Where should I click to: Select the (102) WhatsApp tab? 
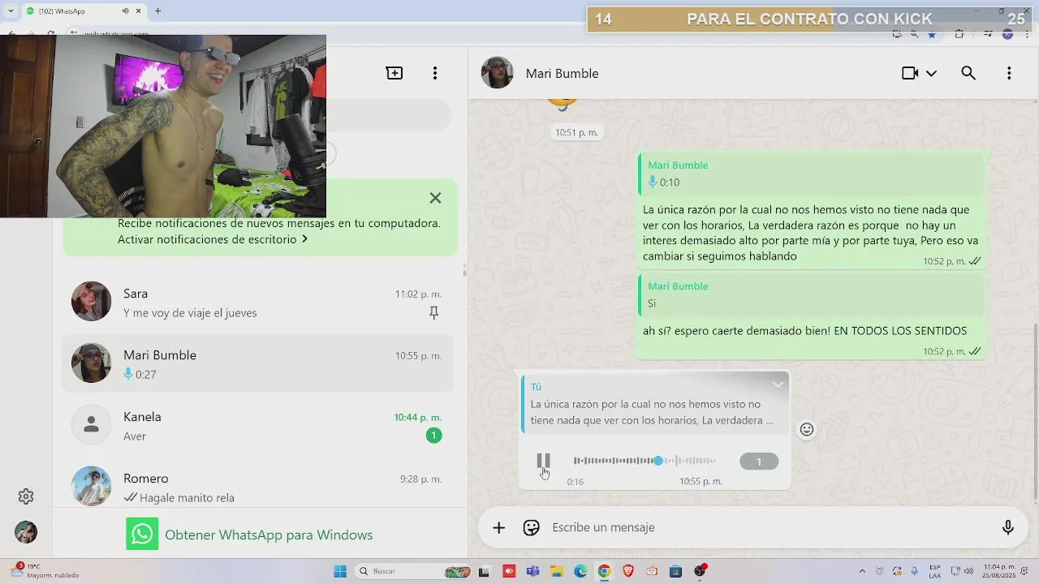click(83, 11)
